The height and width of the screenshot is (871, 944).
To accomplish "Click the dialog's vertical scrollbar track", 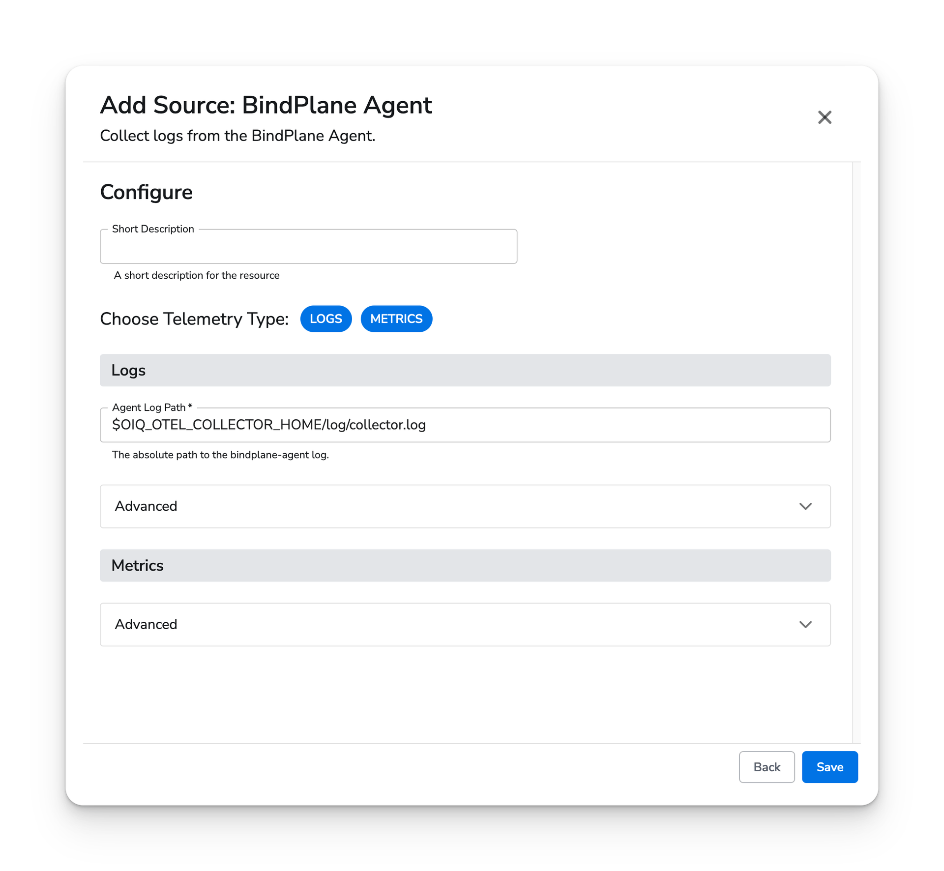I will [x=856, y=452].
